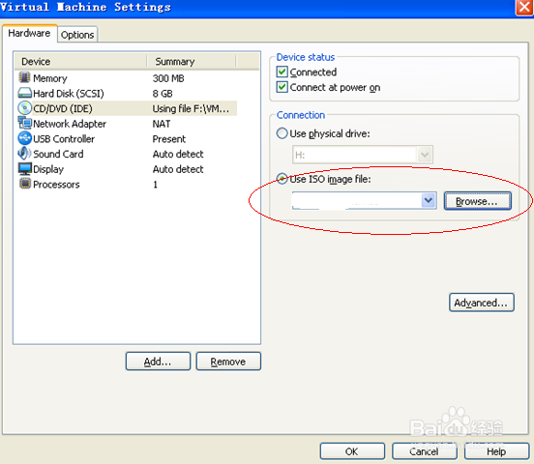Select the Memory device row text

coord(50,78)
